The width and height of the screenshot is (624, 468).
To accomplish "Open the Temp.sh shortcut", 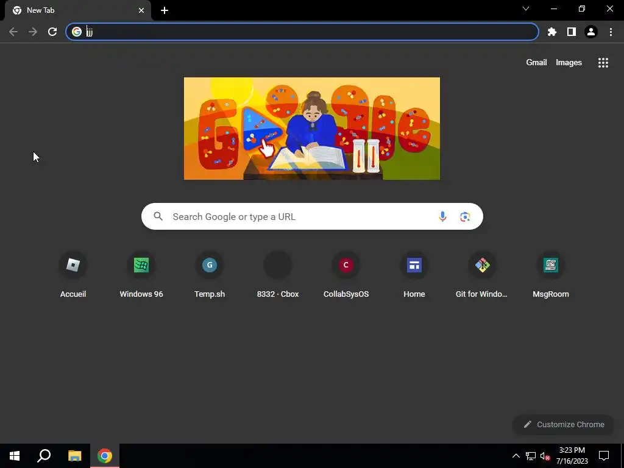I will pyautogui.click(x=210, y=275).
